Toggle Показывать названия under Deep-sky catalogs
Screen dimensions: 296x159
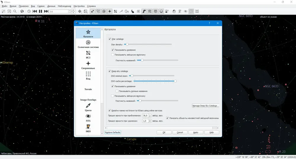pyautogui.click(x=112, y=86)
